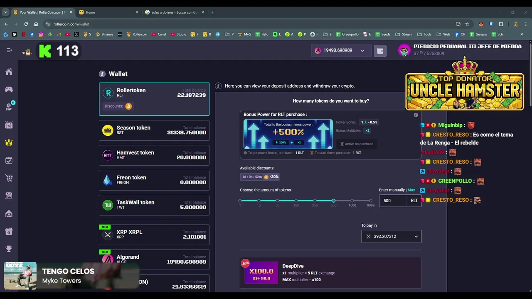Bookmark this page with the star icon
The image size is (532, 299).
467,24
